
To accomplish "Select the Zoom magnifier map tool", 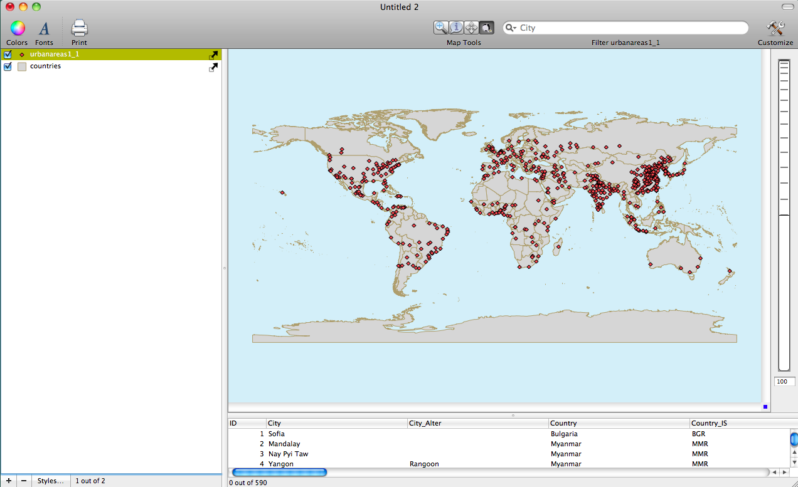I will point(441,28).
